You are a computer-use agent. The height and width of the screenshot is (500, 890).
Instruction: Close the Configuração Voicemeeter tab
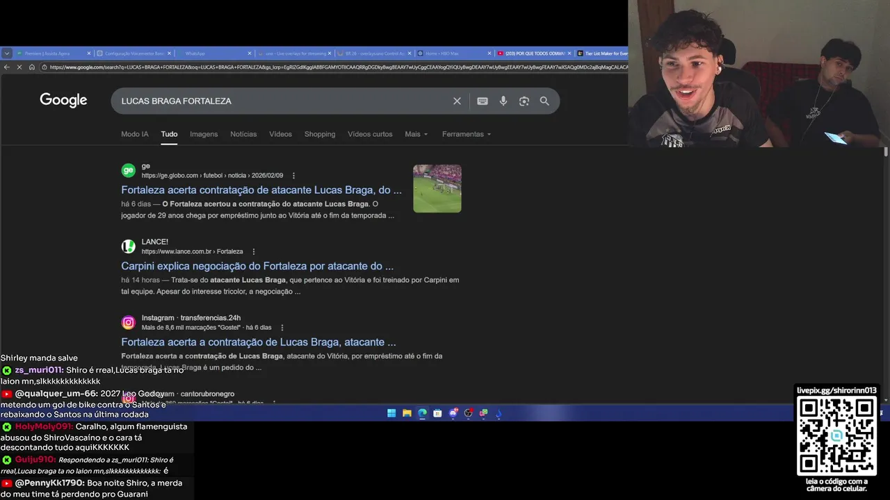click(169, 53)
